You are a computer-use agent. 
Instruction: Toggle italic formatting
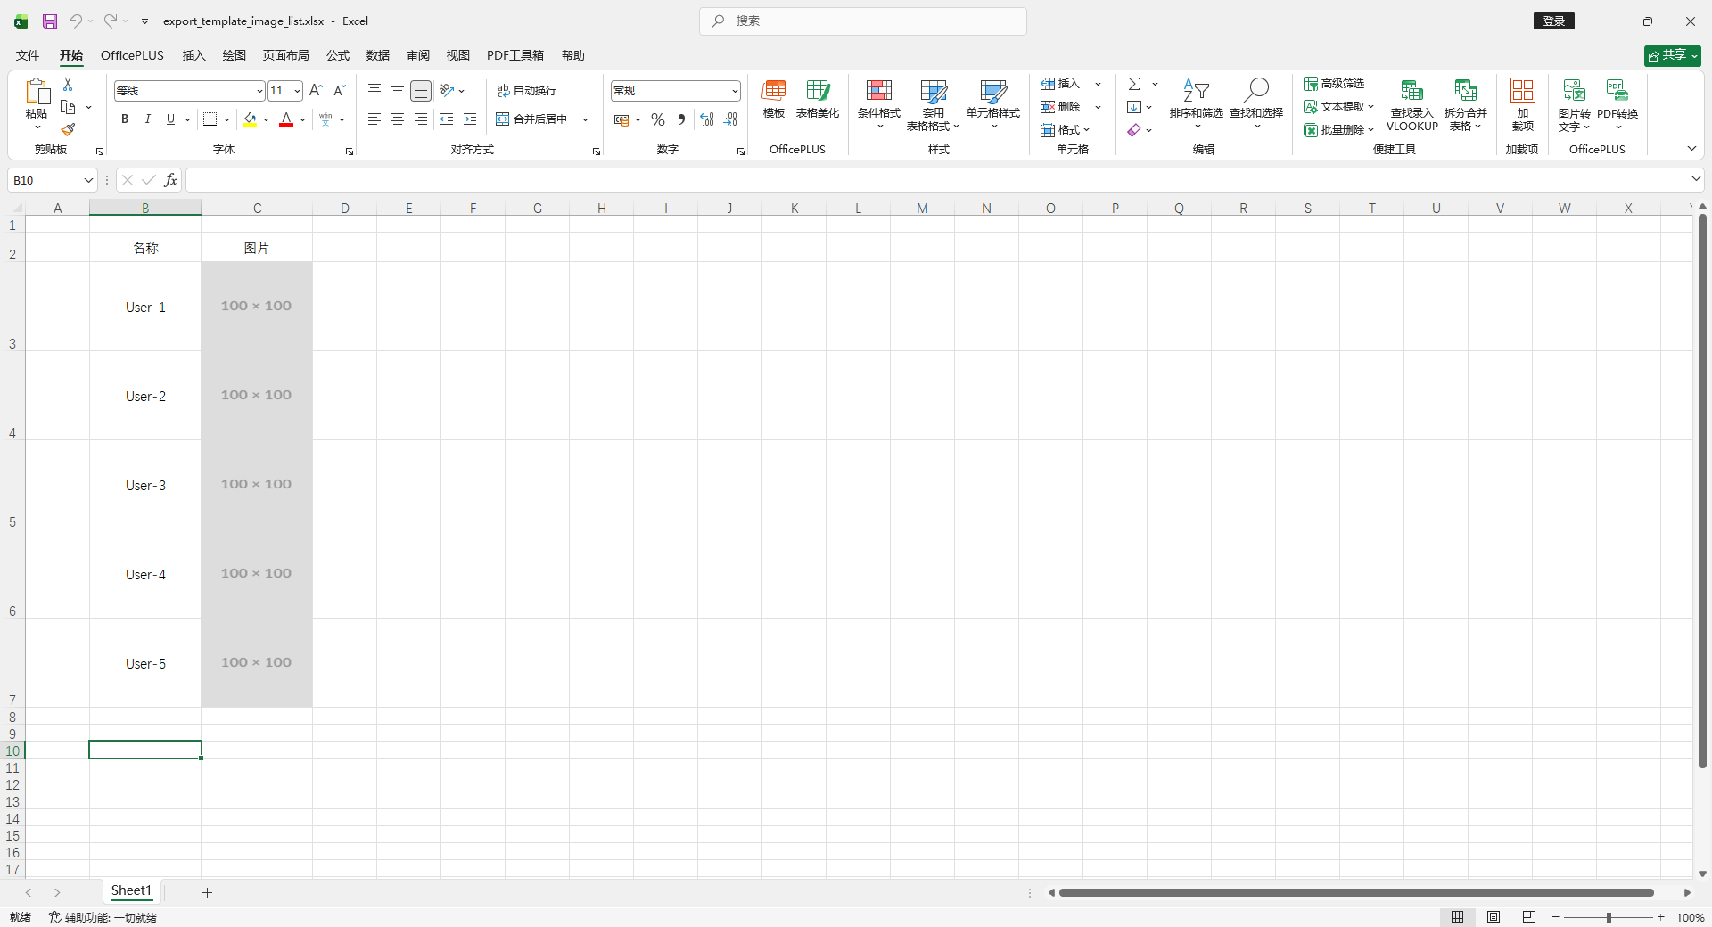(x=147, y=119)
